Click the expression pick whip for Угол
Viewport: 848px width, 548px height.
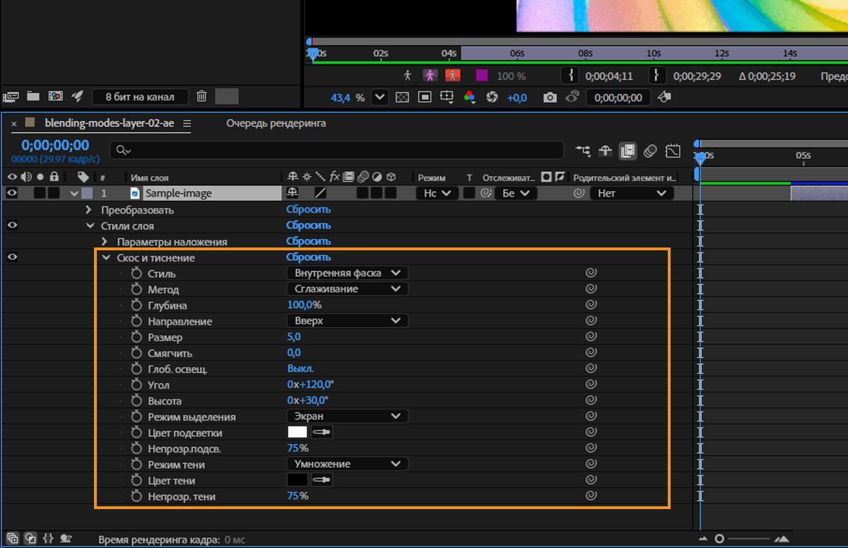point(591,385)
